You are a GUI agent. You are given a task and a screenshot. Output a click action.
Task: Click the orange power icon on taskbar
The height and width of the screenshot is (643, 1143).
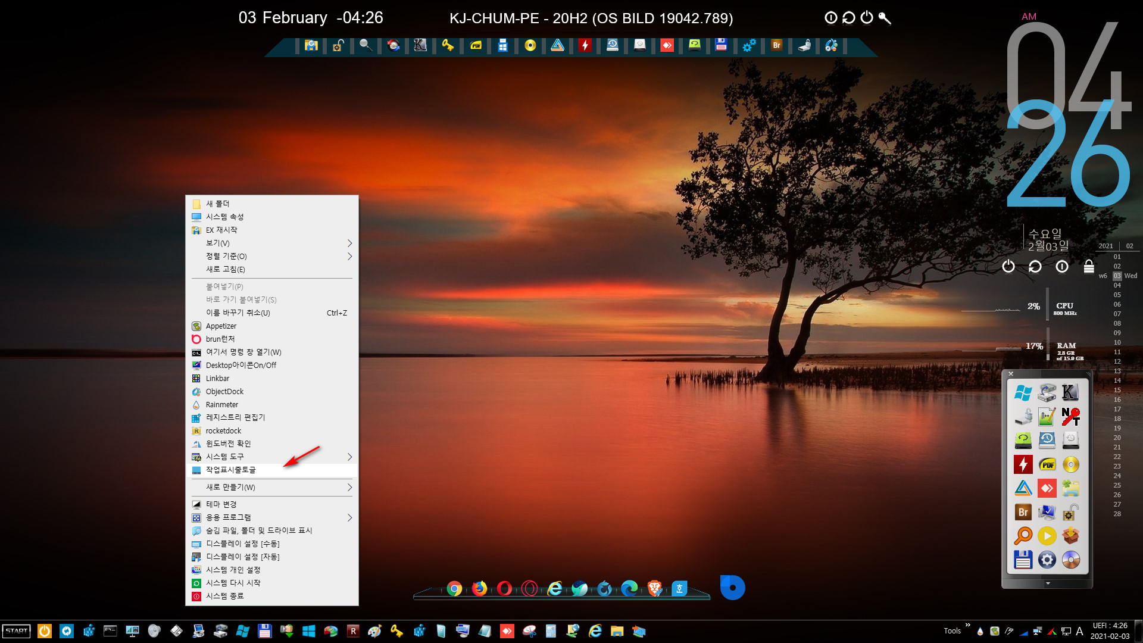(x=45, y=631)
